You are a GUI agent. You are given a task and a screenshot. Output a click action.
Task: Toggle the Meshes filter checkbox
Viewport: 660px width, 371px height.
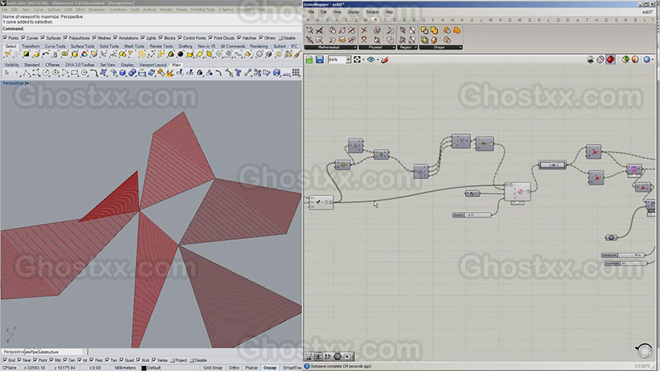94,38
